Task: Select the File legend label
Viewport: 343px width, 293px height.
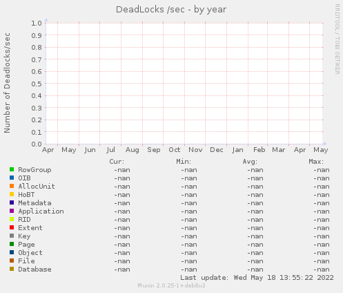Action: click(x=26, y=261)
